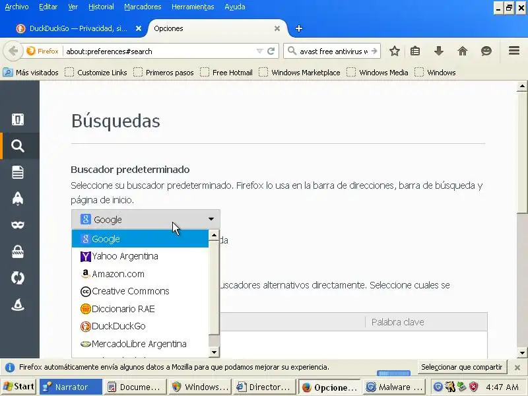Open the Marcadores menu
The image size is (528, 396).
click(x=143, y=7)
